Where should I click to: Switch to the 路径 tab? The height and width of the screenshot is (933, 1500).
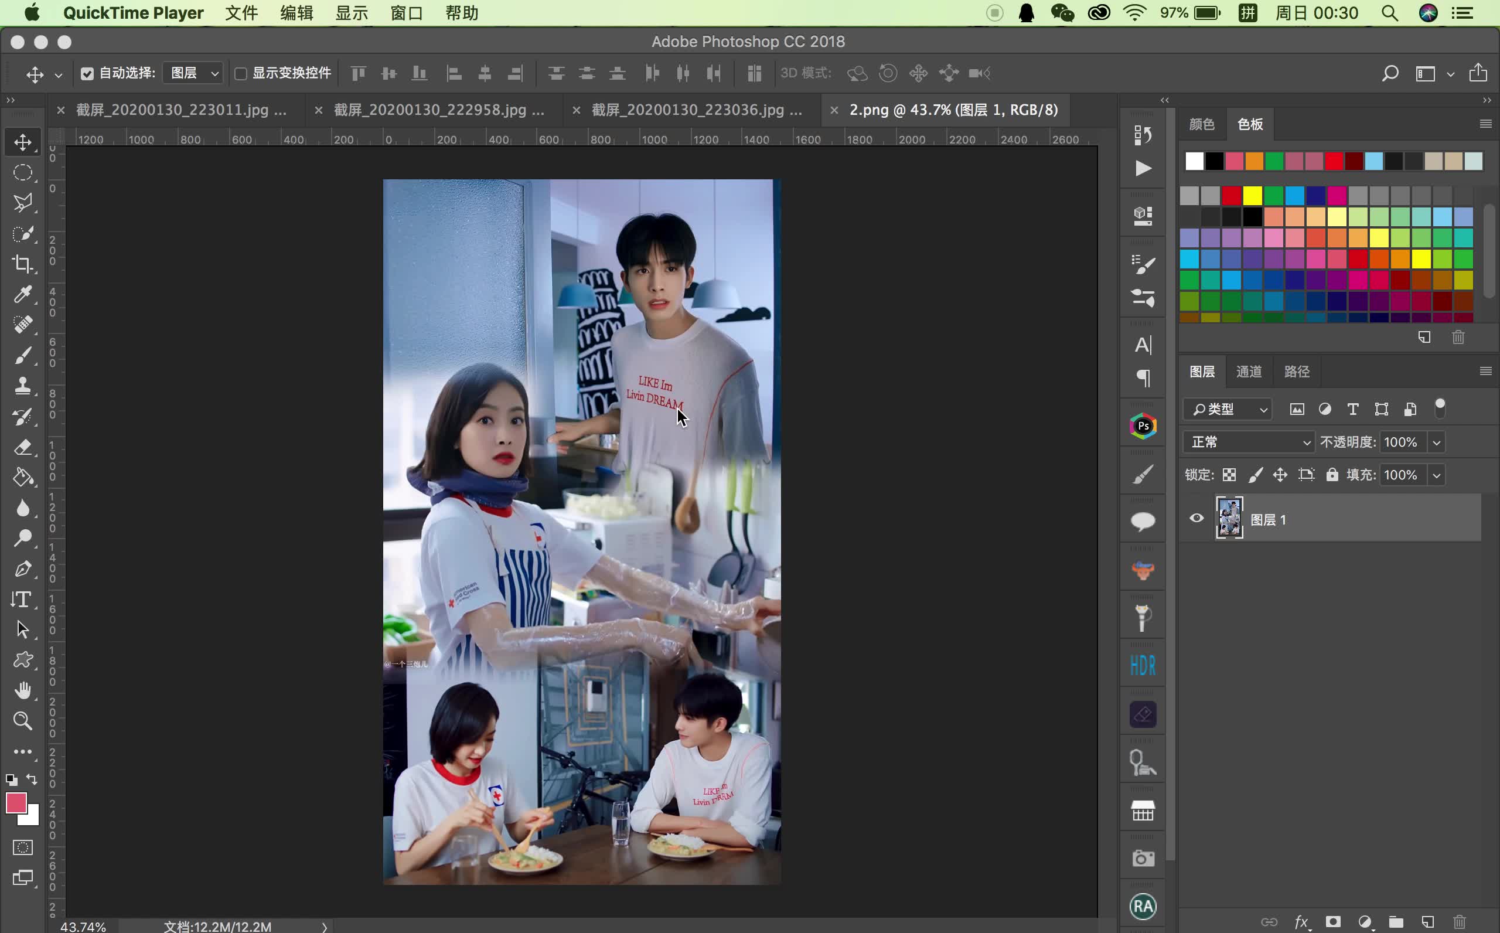coord(1297,372)
